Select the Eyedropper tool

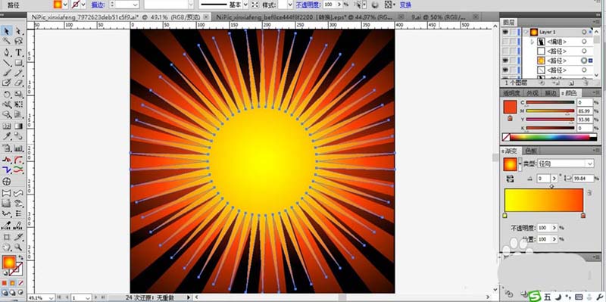pyautogui.click(x=7, y=136)
